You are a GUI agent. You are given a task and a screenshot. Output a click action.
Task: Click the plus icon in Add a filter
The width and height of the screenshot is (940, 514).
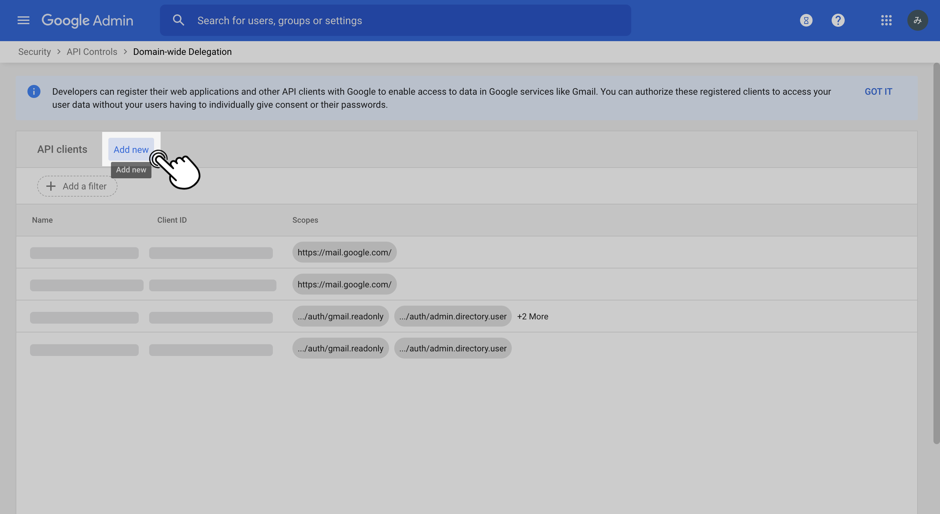51,186
